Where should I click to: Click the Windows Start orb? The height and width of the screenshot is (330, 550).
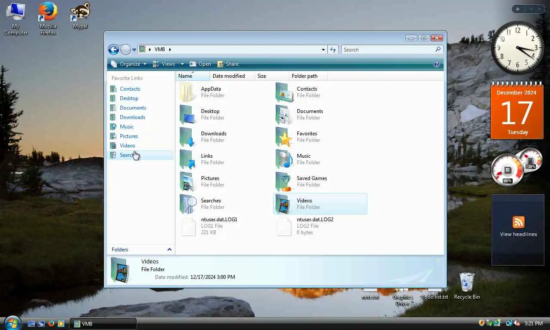click(x=12, y=323)
